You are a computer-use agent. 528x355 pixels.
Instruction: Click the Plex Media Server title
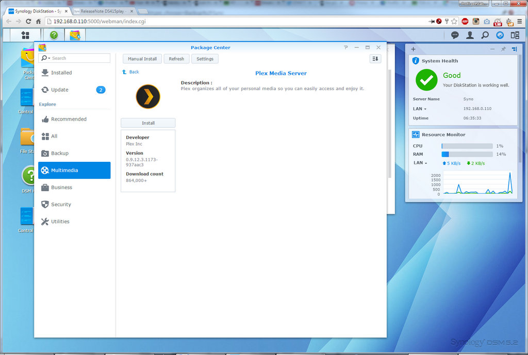tap(281, 73)
